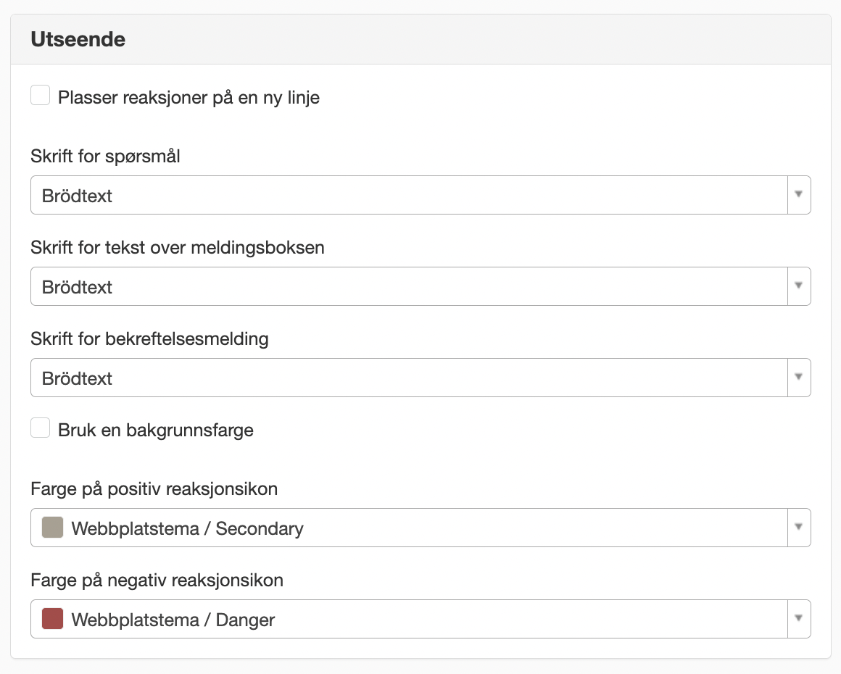Click the 'Farge på negativ reaksjonsikon' label
This screenshot has height=674, width=841.
(157, 581)
